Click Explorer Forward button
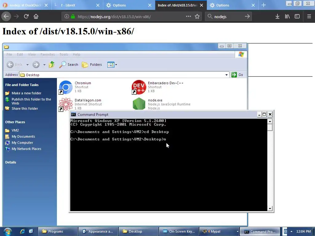 tap(36, 65)
